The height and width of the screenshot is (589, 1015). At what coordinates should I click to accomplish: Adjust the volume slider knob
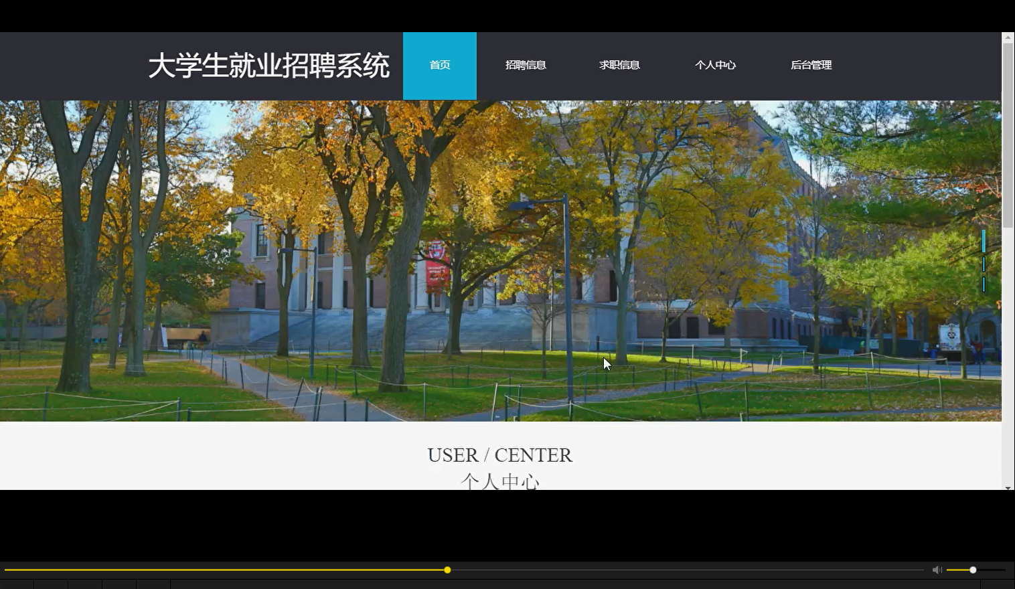coord(973,570)
